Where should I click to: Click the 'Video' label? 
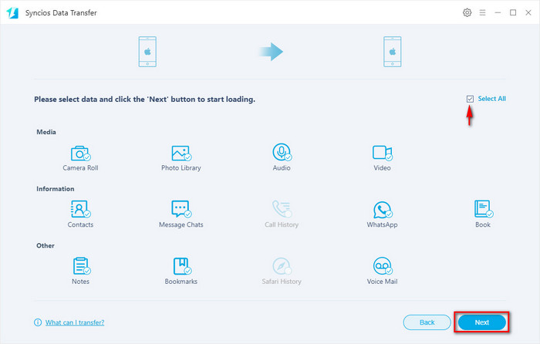pyautogui.click(x=383, y=168)
